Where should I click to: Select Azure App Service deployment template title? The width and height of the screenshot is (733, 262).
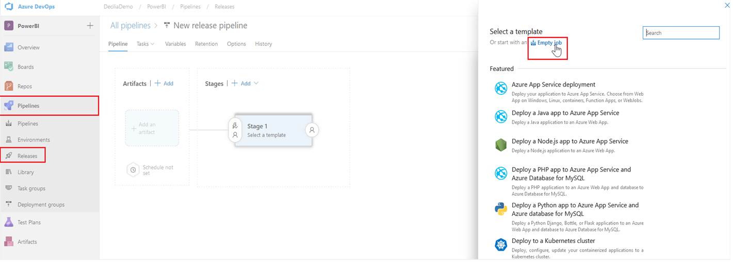tap(553, 84)
